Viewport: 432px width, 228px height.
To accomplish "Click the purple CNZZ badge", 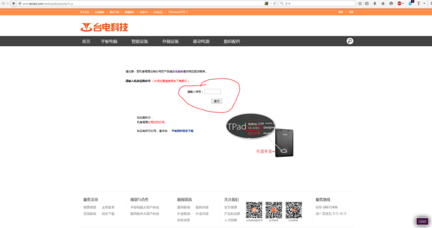I will tap(422, 221).
